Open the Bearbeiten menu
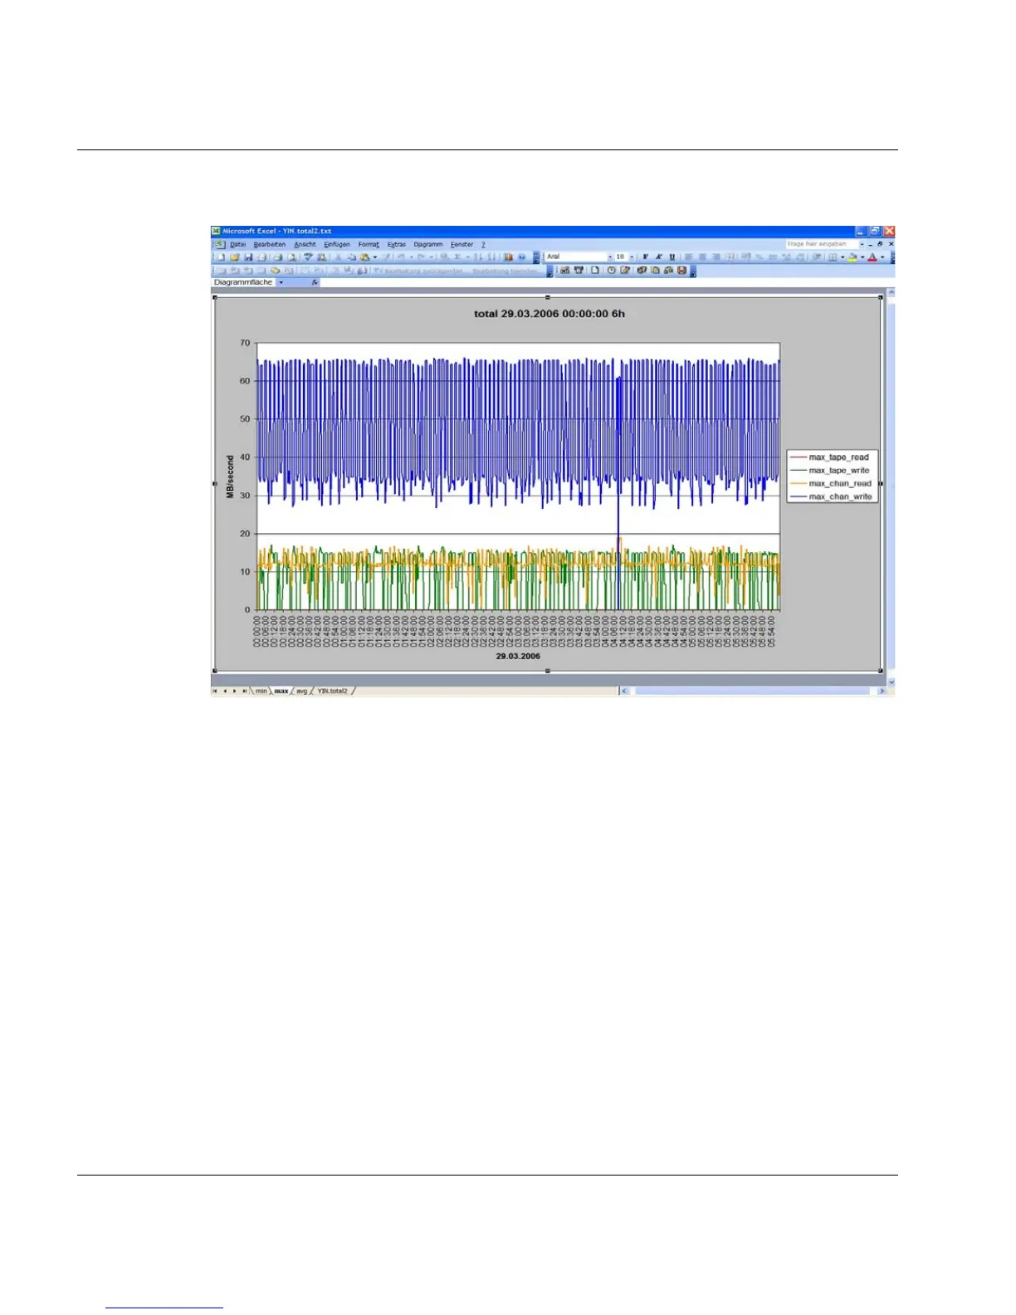The height and width of the screenshot is (1315, 1016). coord(270,245)
